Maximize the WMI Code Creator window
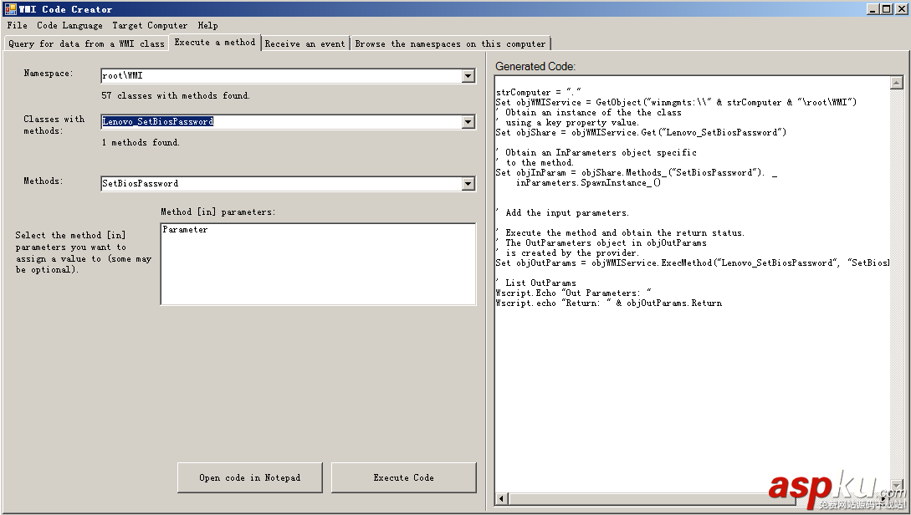The height and width of the screenshot is (515, 911). click(885, 8)
